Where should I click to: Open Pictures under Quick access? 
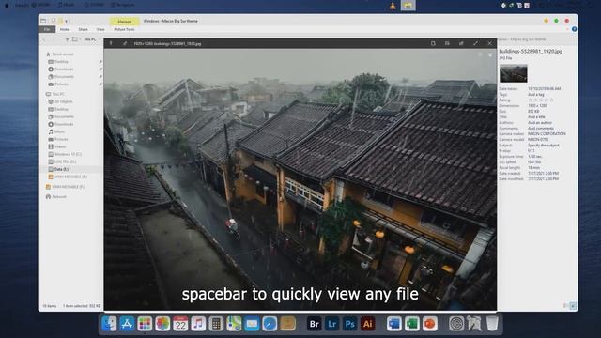point(61,84)
